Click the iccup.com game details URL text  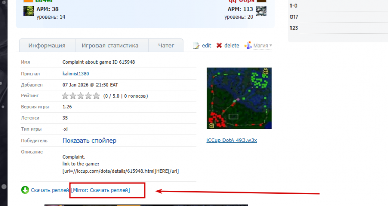(121, 171)
